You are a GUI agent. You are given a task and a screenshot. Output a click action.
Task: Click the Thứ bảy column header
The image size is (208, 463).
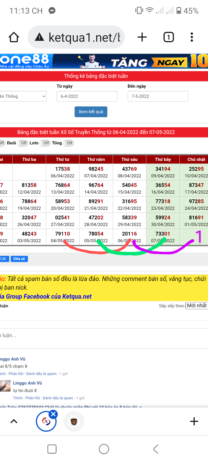163,159
